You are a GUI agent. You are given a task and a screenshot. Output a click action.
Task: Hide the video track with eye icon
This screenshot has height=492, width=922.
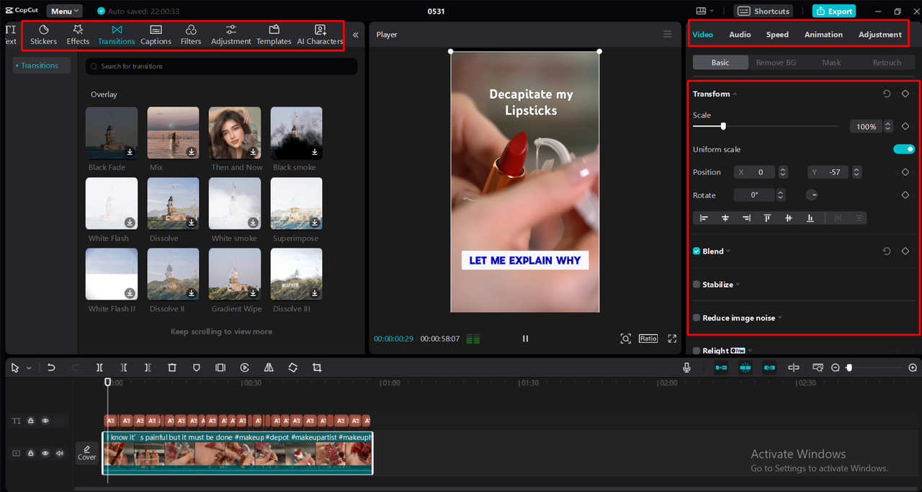point(45,453)
